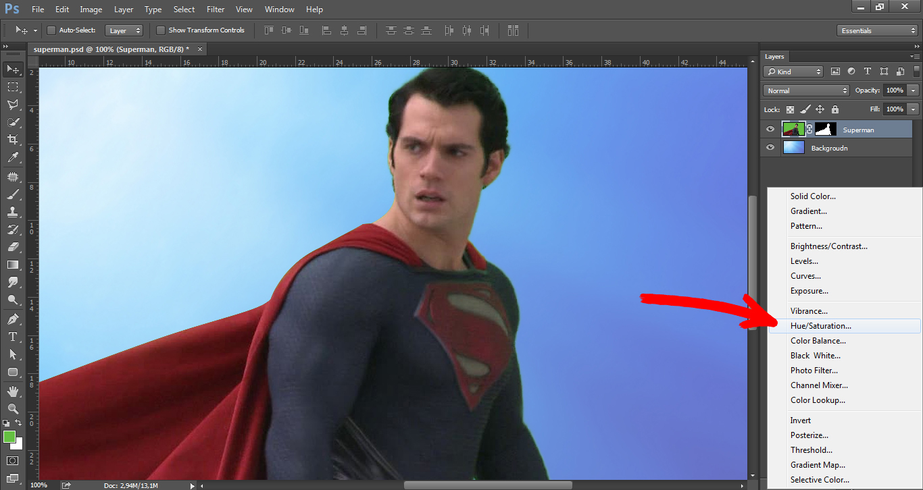Choose Hue/Saturation... from the adjustment menu
923x490 pixels.
845,326
